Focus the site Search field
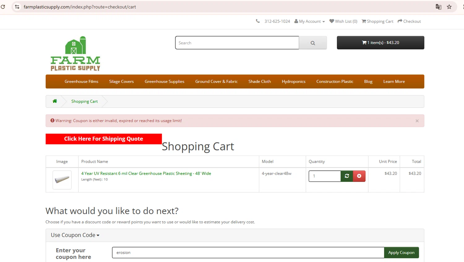Image resolution: width=464 pixels, height=262 pixels. coord(237,43)
